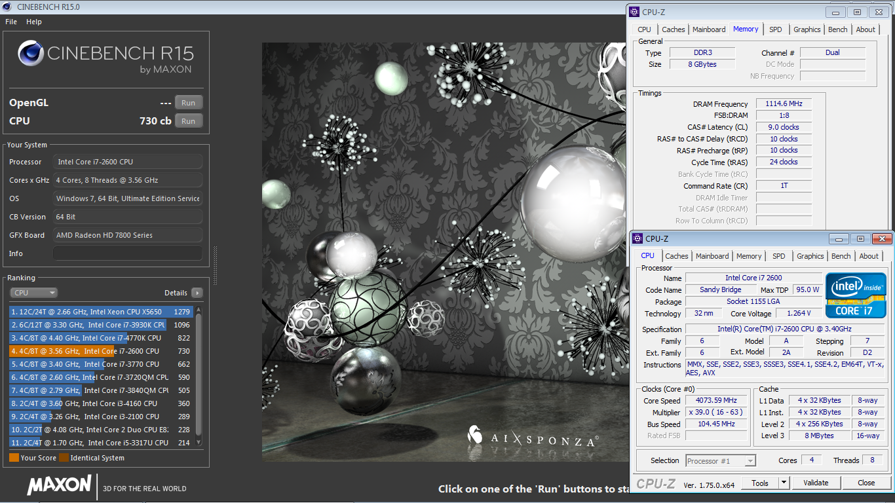This screenshot has height=503, width=895.
Task: Click the empty Info input field
Action: click(x=128, y=253)
